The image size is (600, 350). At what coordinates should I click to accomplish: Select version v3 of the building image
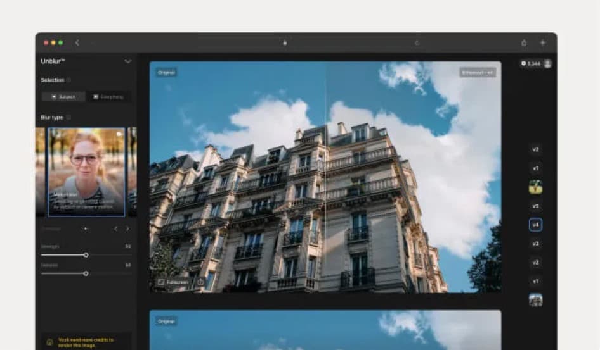(535, 244)
